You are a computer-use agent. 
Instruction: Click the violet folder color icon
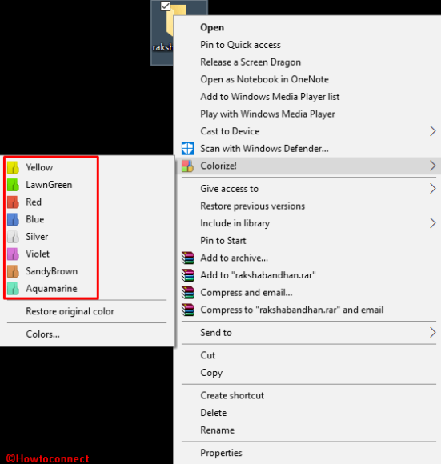pyautogui.click(x=14, y=254)
